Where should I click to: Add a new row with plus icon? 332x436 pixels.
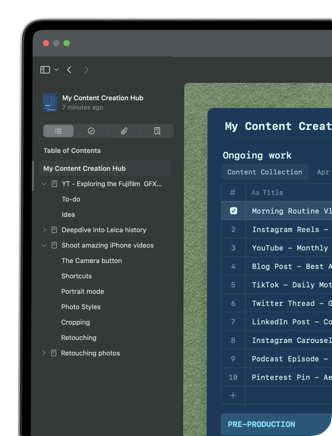(x=233, y=396)
